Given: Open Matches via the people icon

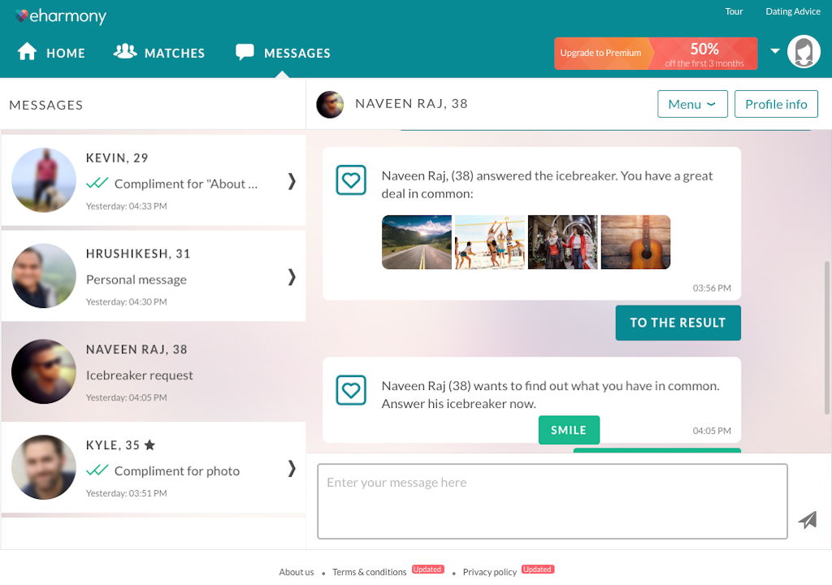Looking at the screenshot, I should tap(123, 51).
